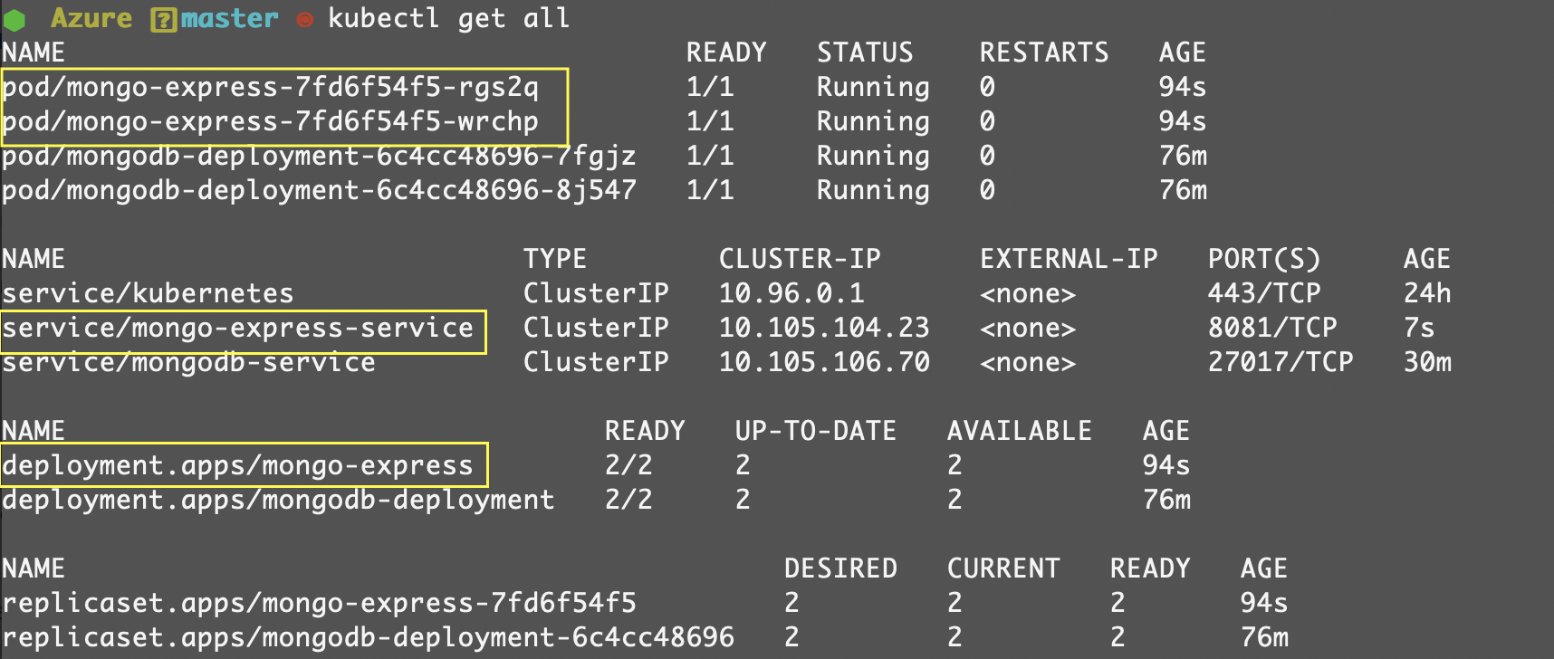Select pod/mongo-express-7fd6f54f5-wrchp line
This screenshot has height=659, width=1554.
click(271, 122)
